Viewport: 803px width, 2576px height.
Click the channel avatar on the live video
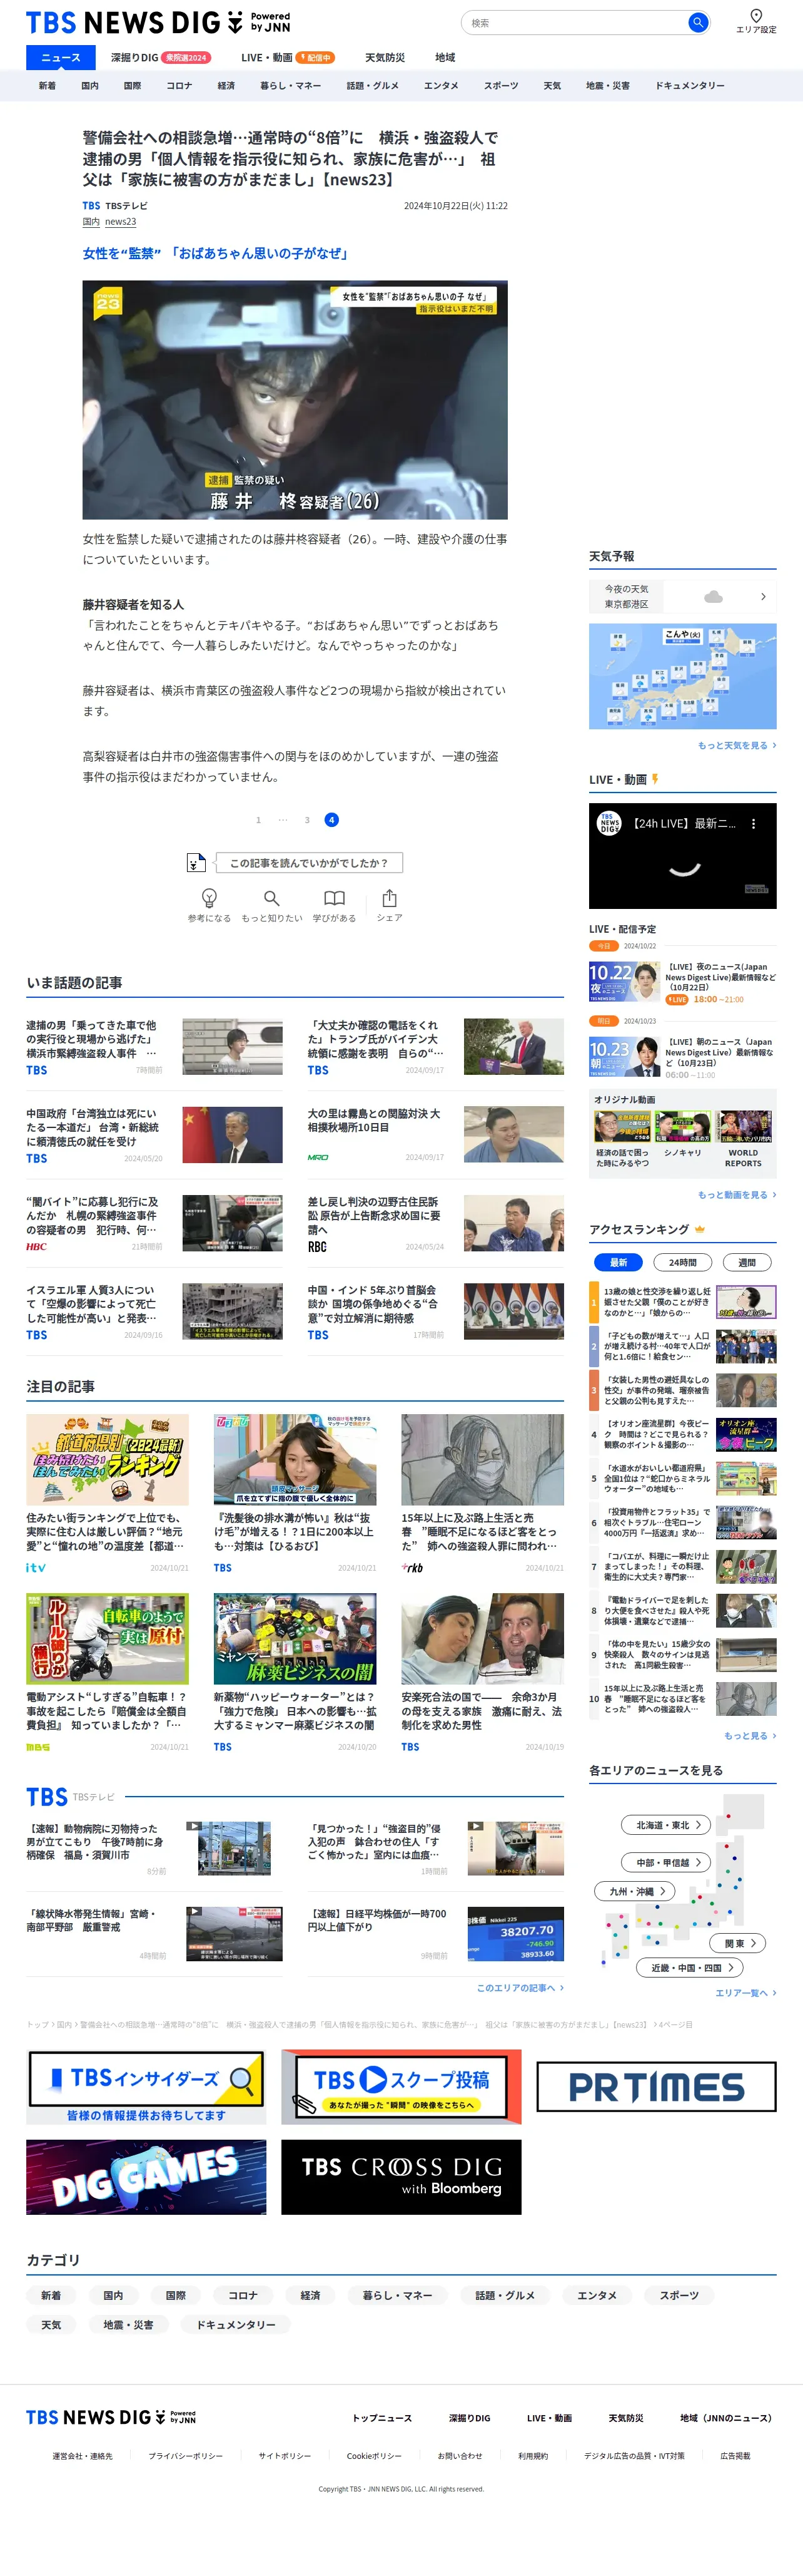pyautogui.click(x=609, y=823)
